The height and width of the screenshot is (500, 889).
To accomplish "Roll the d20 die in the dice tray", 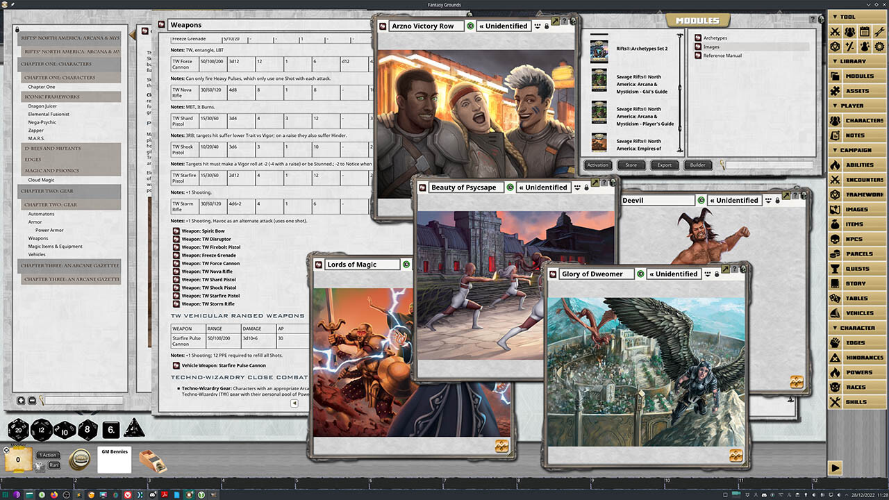I will coord(17,430).
